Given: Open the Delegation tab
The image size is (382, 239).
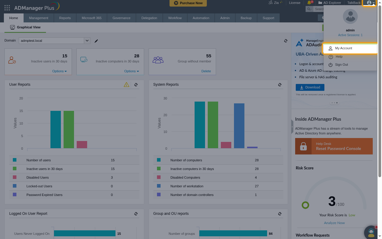Looking at the screenshot, I should (x=149, y=18).
